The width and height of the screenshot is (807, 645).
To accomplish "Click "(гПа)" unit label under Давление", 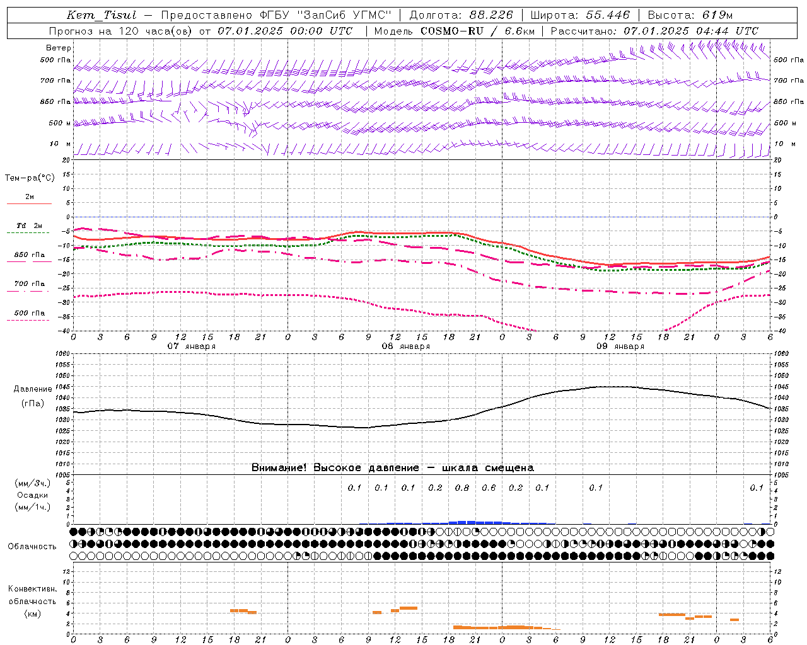I will (33, 403).
